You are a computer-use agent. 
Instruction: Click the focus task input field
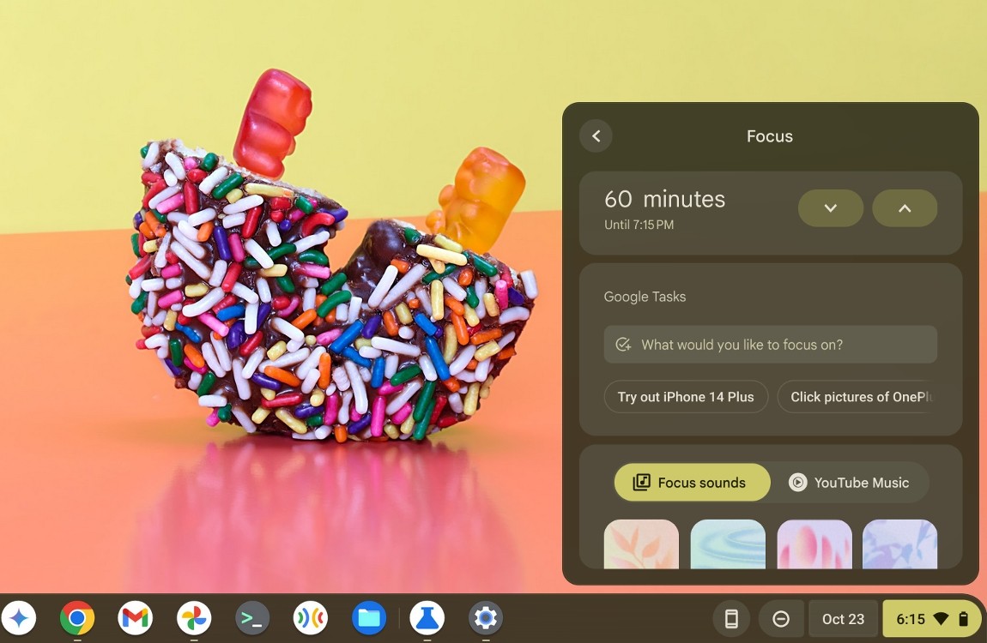pos(770,345)
